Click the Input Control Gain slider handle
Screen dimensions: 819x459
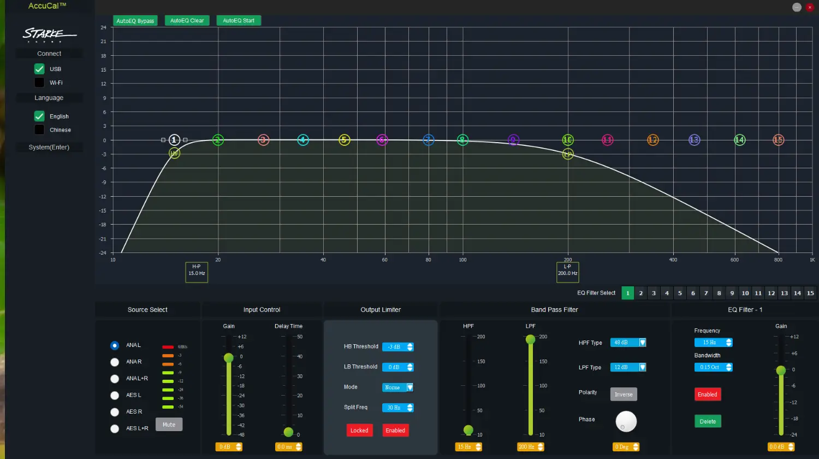coord(229,358)
